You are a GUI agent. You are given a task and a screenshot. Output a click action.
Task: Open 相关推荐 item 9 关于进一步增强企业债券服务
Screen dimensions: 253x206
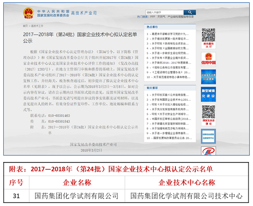(x=168, y=133)
